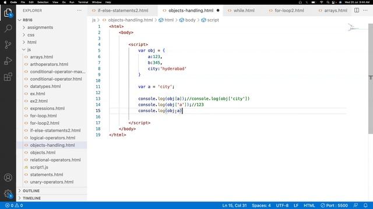
Task: Open arrays.html in explorer tree
Action: 52,57
